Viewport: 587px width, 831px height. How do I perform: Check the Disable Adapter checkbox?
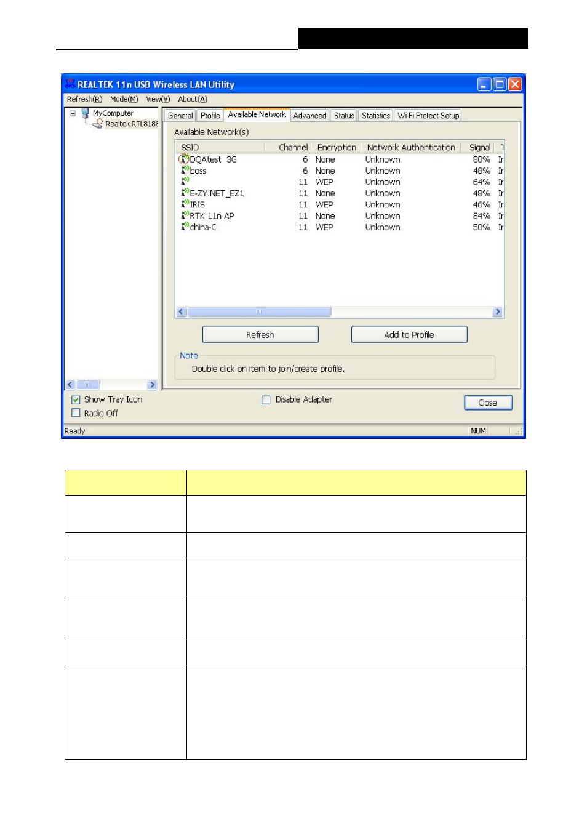[266, 400]
